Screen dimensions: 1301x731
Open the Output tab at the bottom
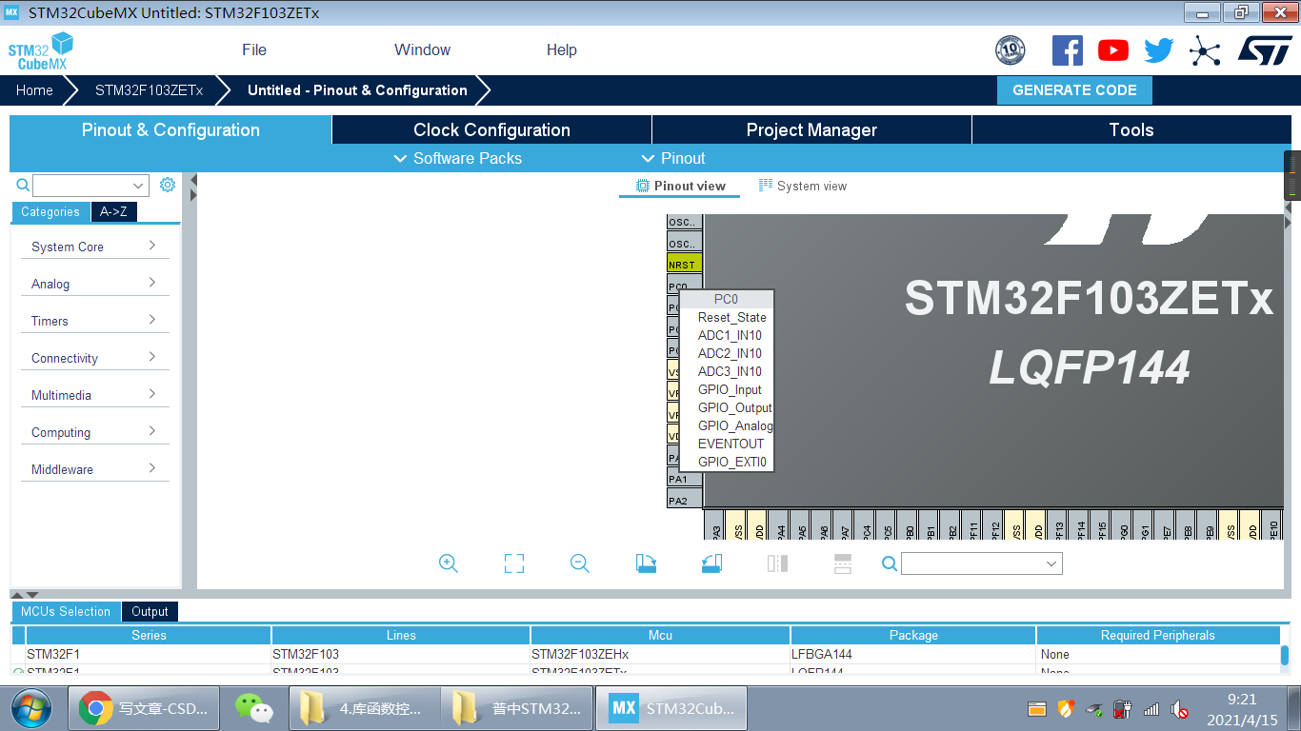pyautogui.click(x=150, y=611)
